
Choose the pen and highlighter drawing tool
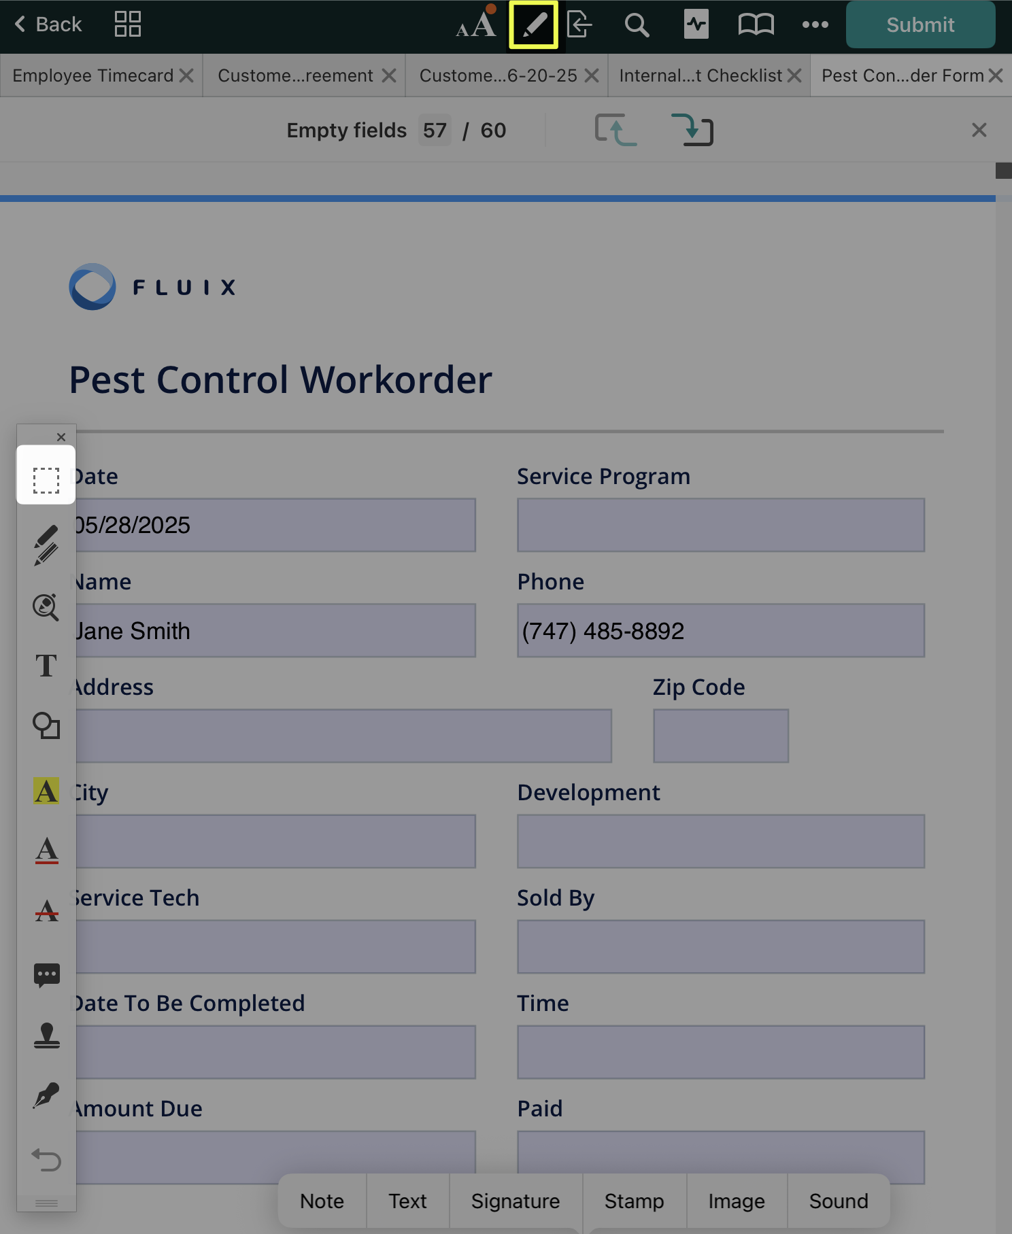click(46, 545)
